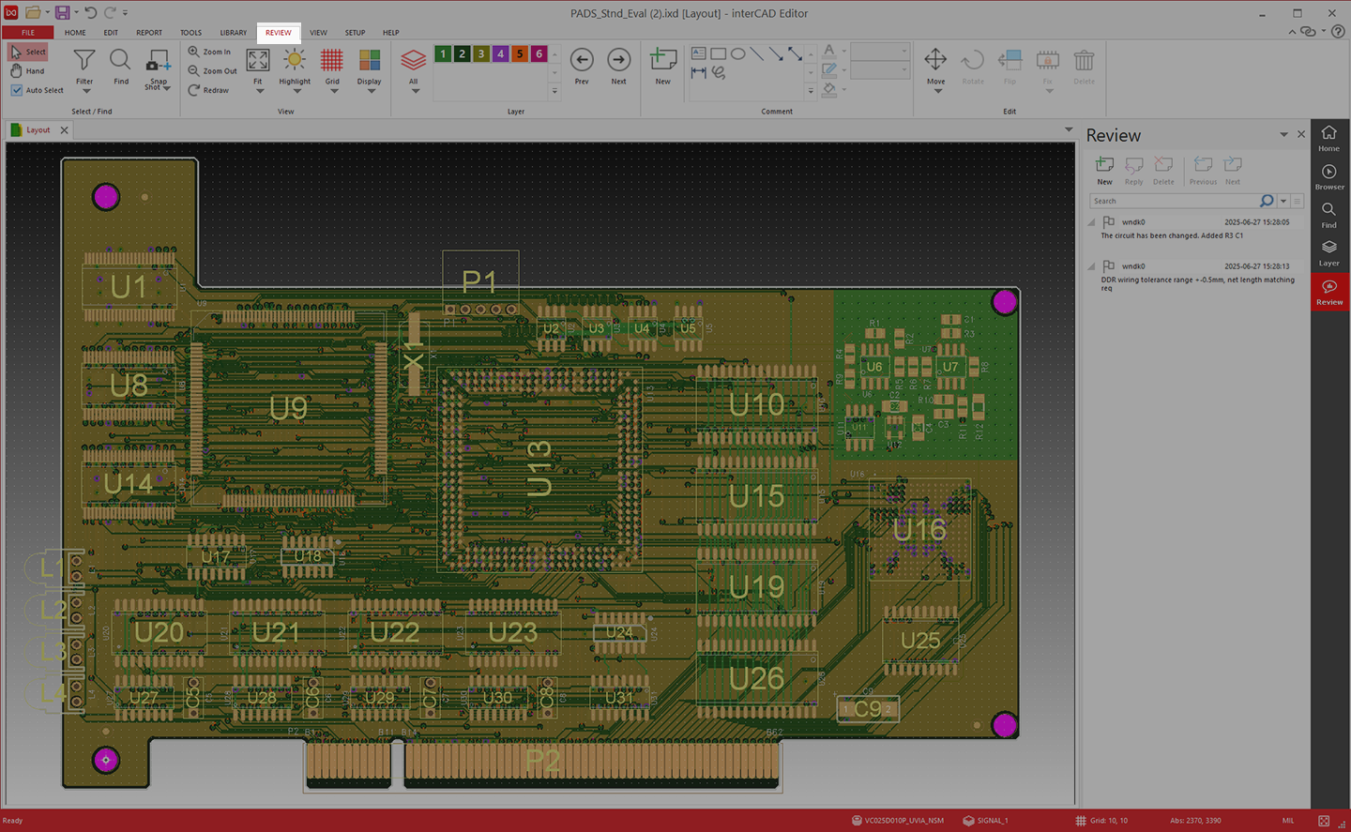The width and height of the screenshot is (1351, 832).
Task: Zoom Out of the layout
Action: [212, 71]
